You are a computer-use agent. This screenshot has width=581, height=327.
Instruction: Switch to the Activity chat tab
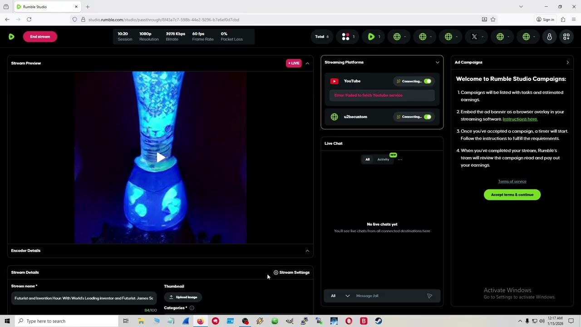383,159
